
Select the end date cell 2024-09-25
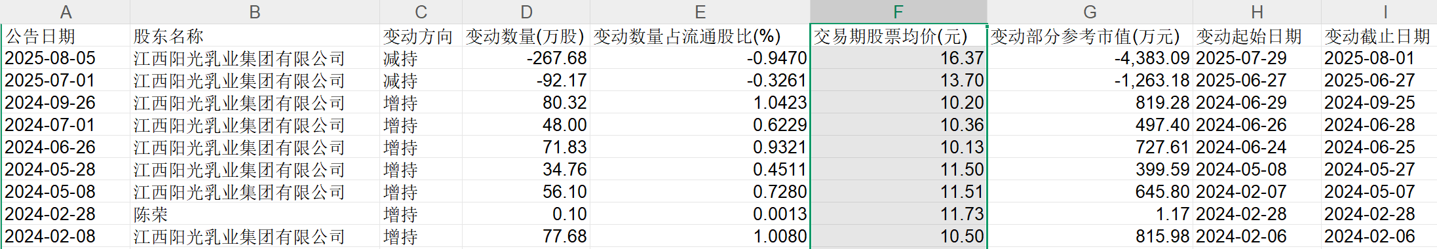pyautogui.click(x=1379, y=103)
